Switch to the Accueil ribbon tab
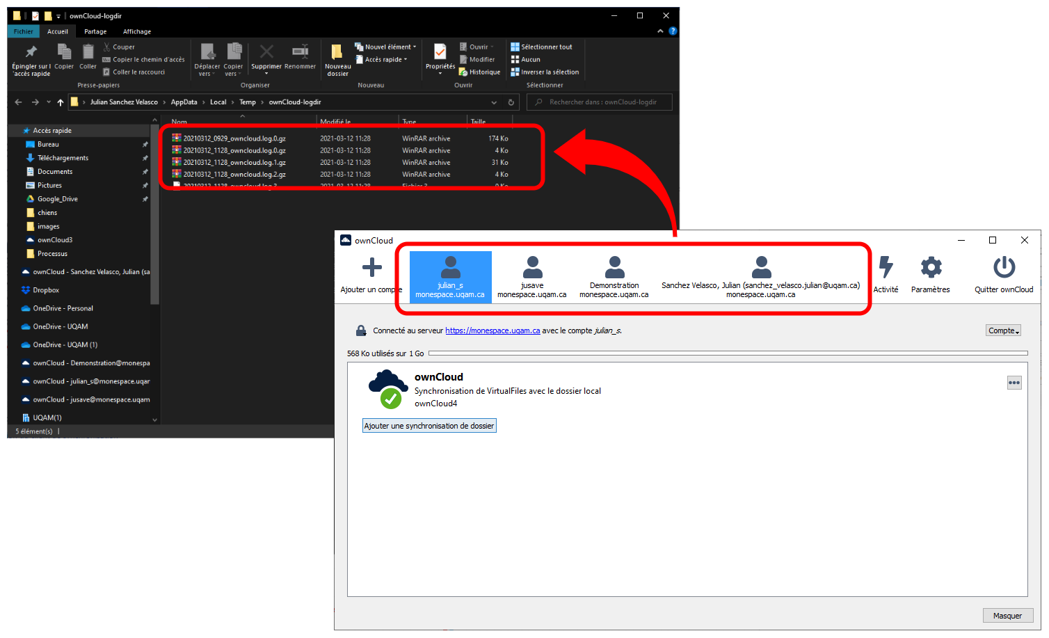The image size is (1049, 638). click(58, 31)
